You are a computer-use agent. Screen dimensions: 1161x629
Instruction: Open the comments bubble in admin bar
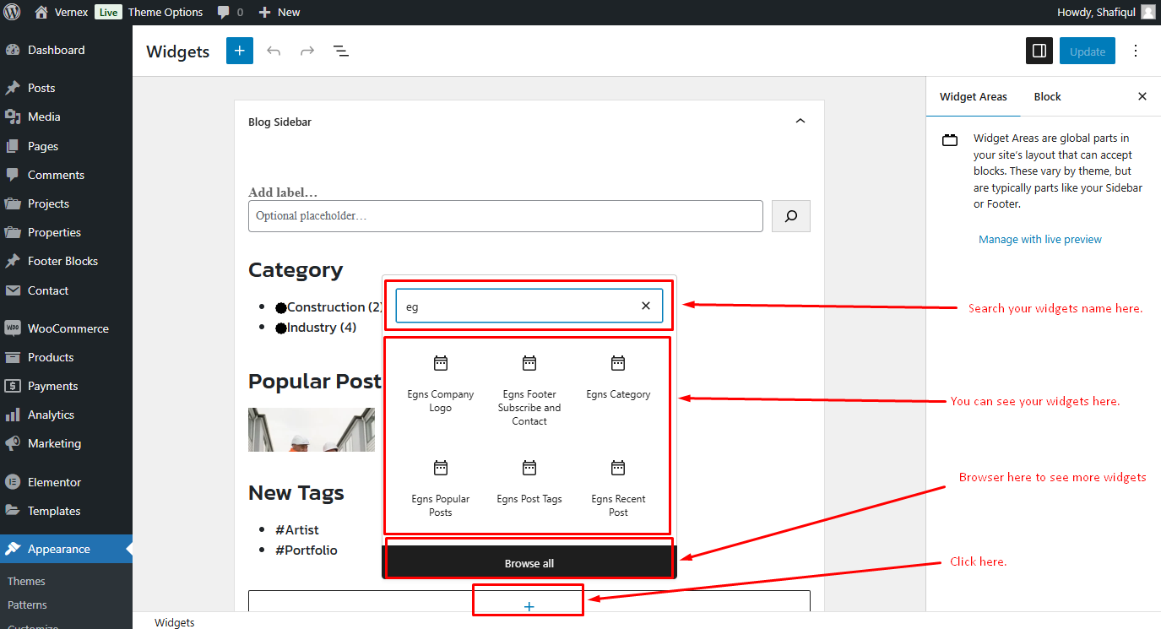pos(230,12)
